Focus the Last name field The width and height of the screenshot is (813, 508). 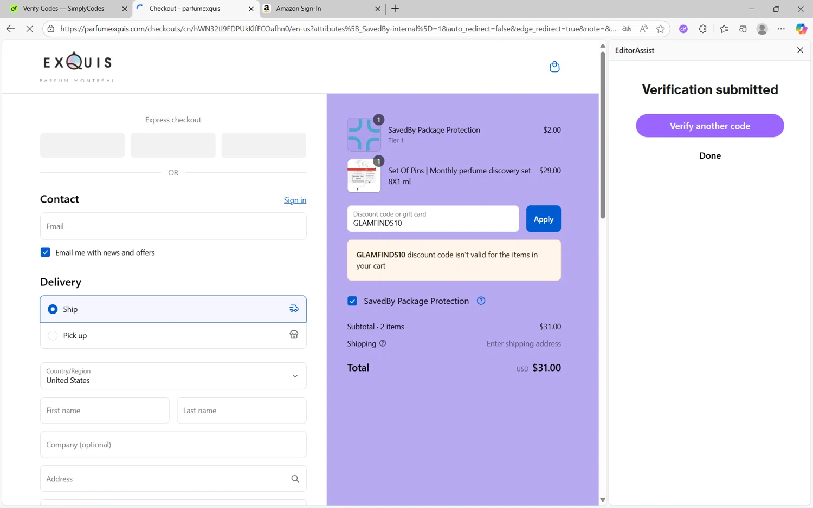(241, 411)
